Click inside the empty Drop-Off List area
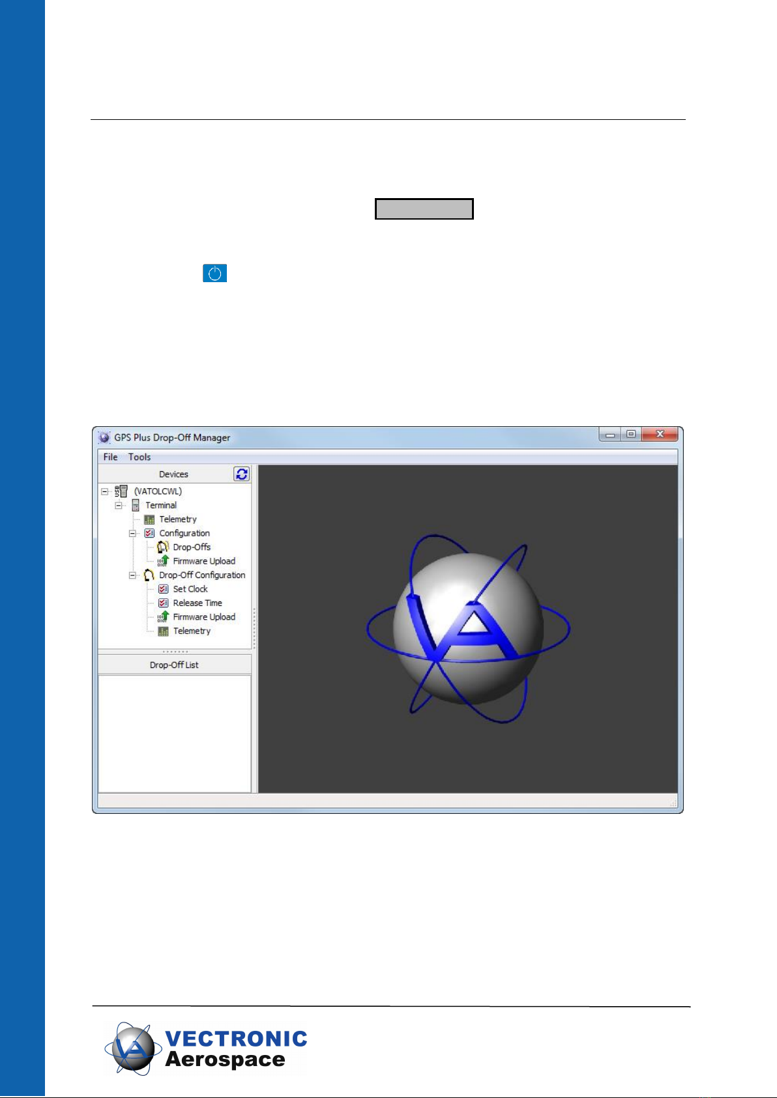This screenshot has width=777, height=1098. point(175,734)
